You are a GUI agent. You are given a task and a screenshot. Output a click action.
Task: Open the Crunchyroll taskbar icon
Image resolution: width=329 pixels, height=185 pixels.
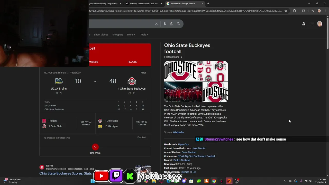click(206, 181)
